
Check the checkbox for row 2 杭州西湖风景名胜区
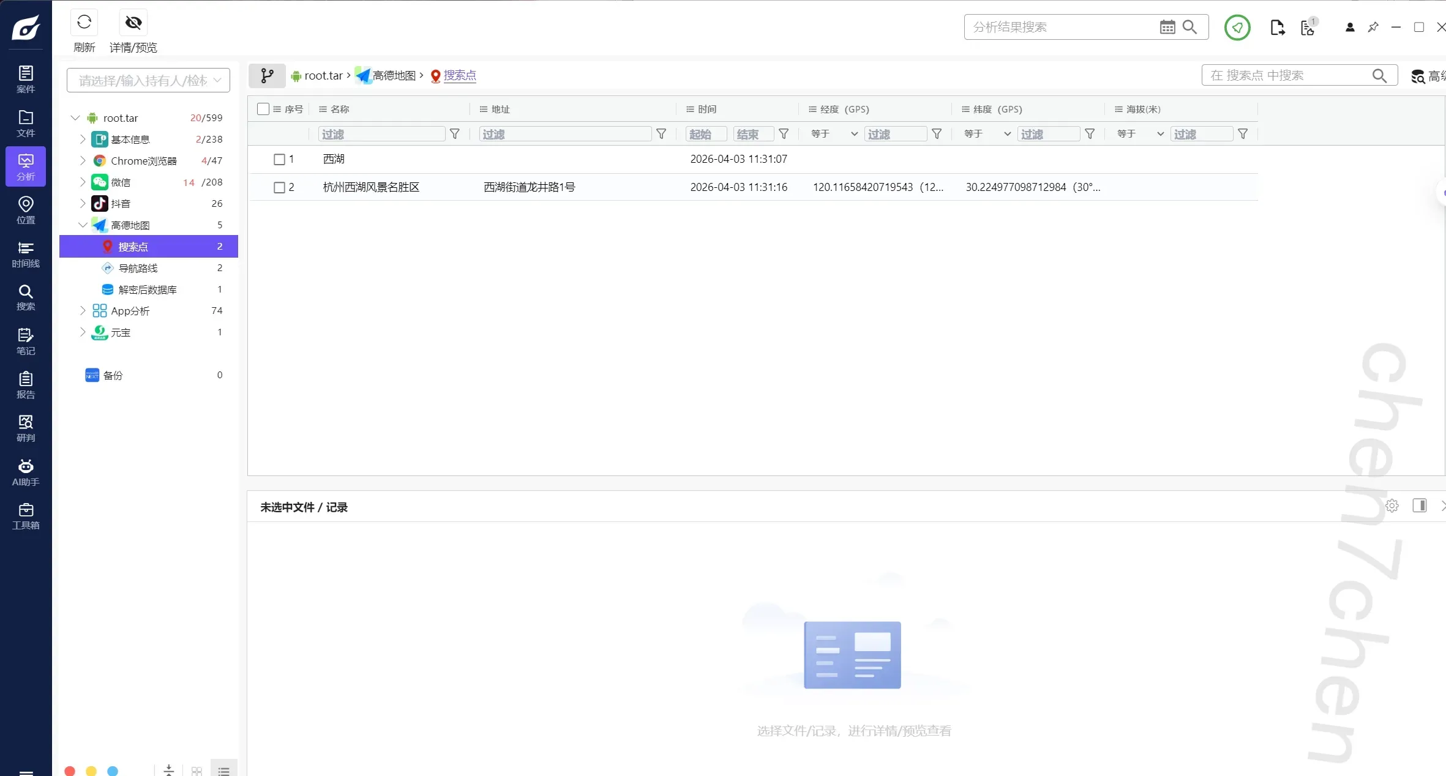(279, 187)
